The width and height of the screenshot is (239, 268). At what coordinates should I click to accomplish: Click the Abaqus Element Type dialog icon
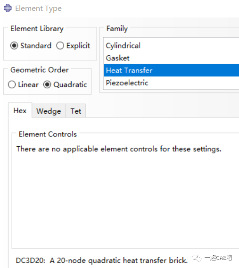point(8,8)
